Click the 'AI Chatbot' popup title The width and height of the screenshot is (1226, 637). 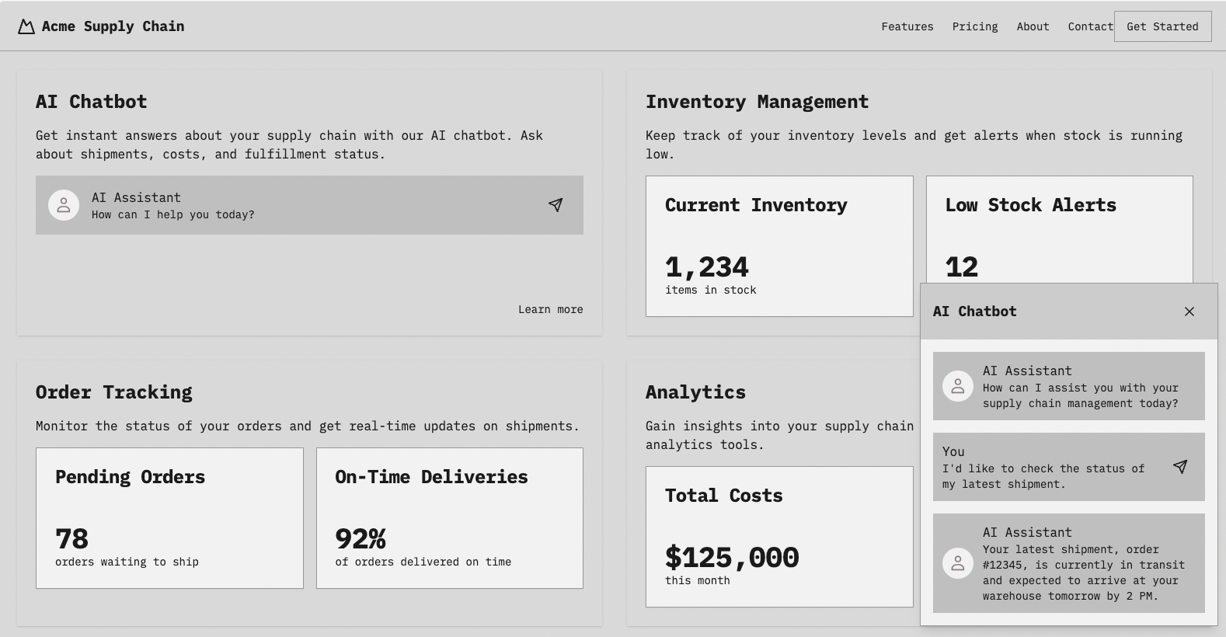click(x=974, y=312)
